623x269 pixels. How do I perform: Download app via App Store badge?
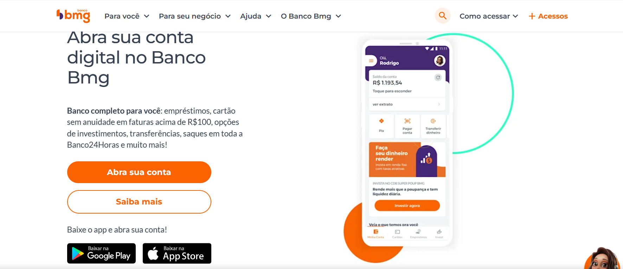click(x=177, y=253)
